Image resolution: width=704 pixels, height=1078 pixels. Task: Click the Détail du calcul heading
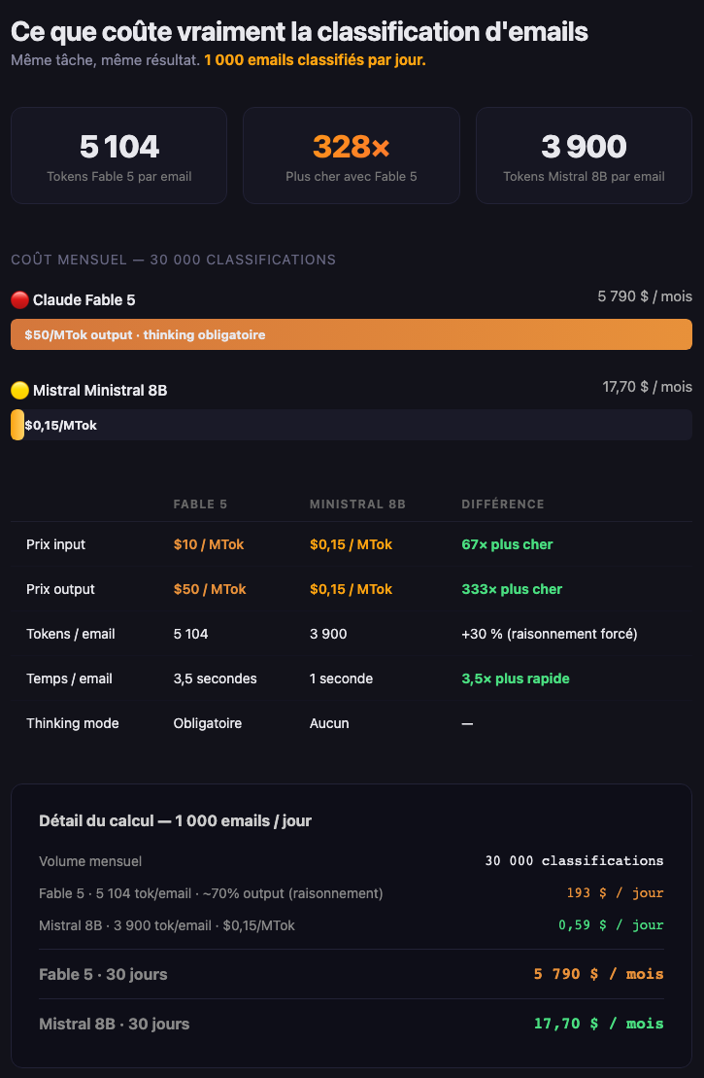175,820
